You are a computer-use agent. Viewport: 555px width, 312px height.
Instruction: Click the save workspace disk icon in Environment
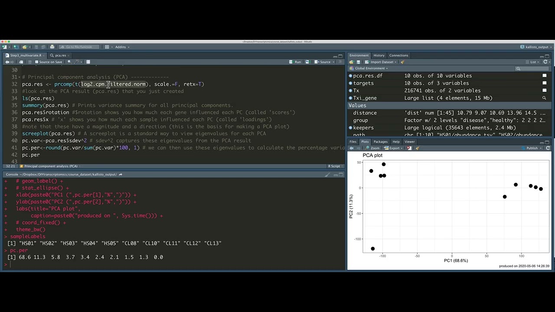[358, 62]
